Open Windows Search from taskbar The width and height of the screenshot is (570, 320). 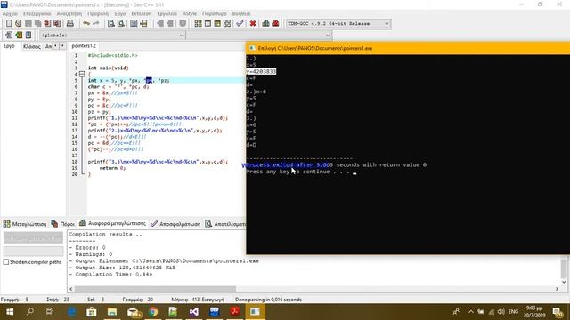coord(30,312)
